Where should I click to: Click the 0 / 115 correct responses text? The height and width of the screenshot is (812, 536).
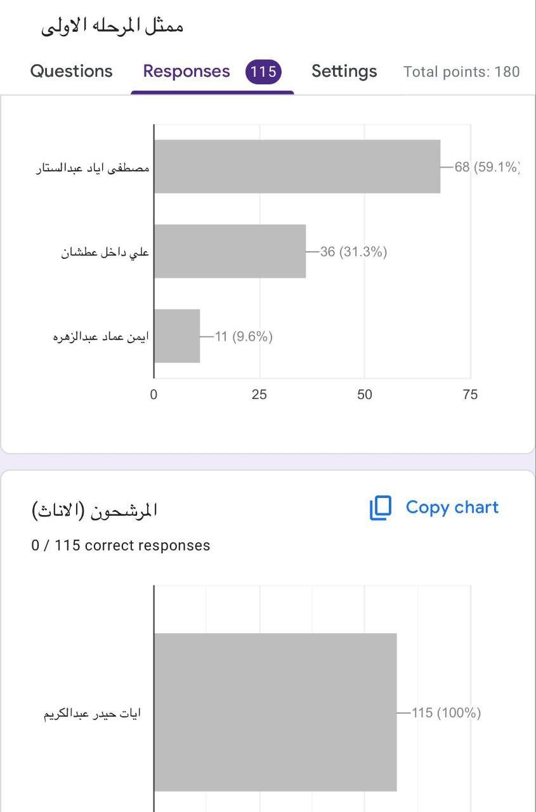click(121, 546)
